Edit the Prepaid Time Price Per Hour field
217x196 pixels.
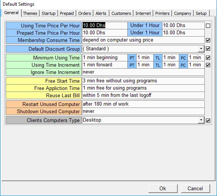pos(105,33)
